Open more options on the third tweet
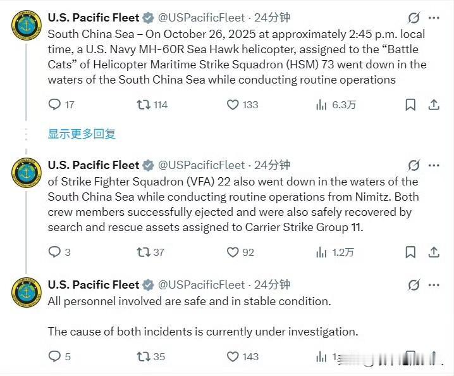 pos(434,285)
